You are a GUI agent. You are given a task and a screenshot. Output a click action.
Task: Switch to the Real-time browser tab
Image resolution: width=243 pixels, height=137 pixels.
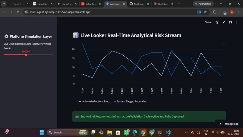pyautogui.click(x=162, y=4)
